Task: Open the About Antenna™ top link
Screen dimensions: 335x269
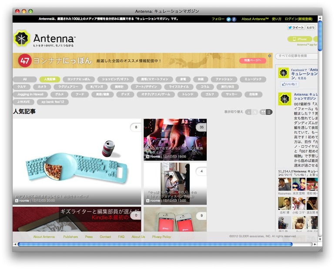Action: [x=255, y=19]
